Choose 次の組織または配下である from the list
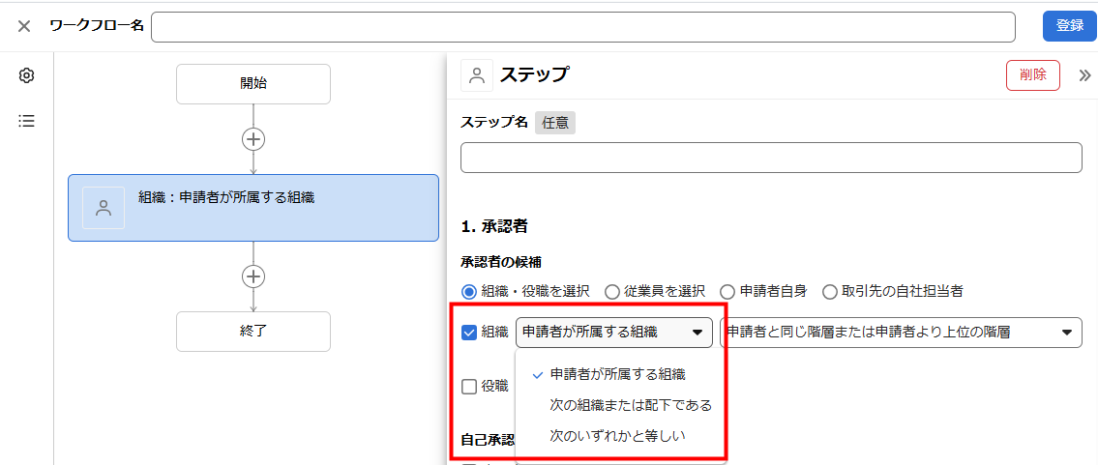The width and height of the screenshot is (1098, 465). (630, 405)
